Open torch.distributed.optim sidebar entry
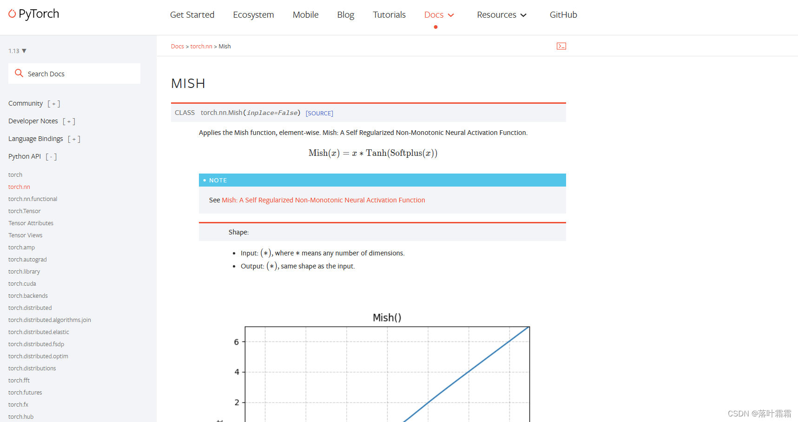The height and width of the screenshot is (422, 798). coord(38,356)
